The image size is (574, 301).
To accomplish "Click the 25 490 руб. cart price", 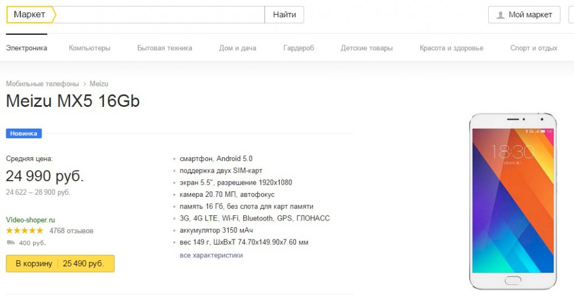I will pos(84,264).
